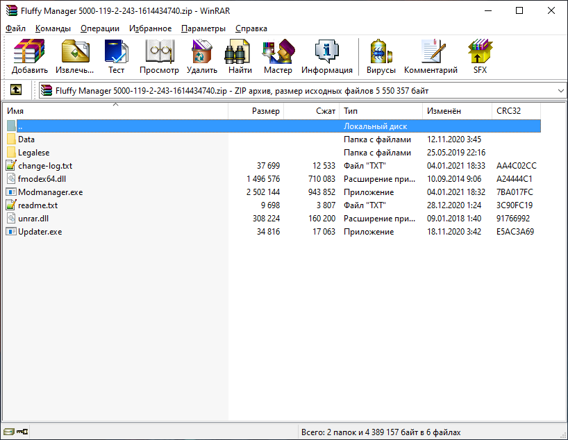Screen dimensions: 568x440
Task: Open the Операции menu
Action: tap(100, 28)
